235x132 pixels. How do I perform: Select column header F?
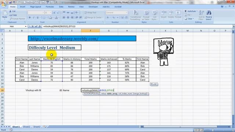pyautogui.click(x=90, y=31)
